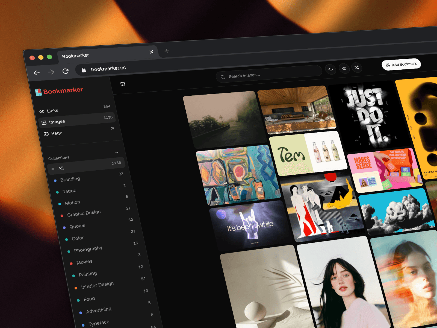Click the shuffle images icon

click(x=357, y=68)
